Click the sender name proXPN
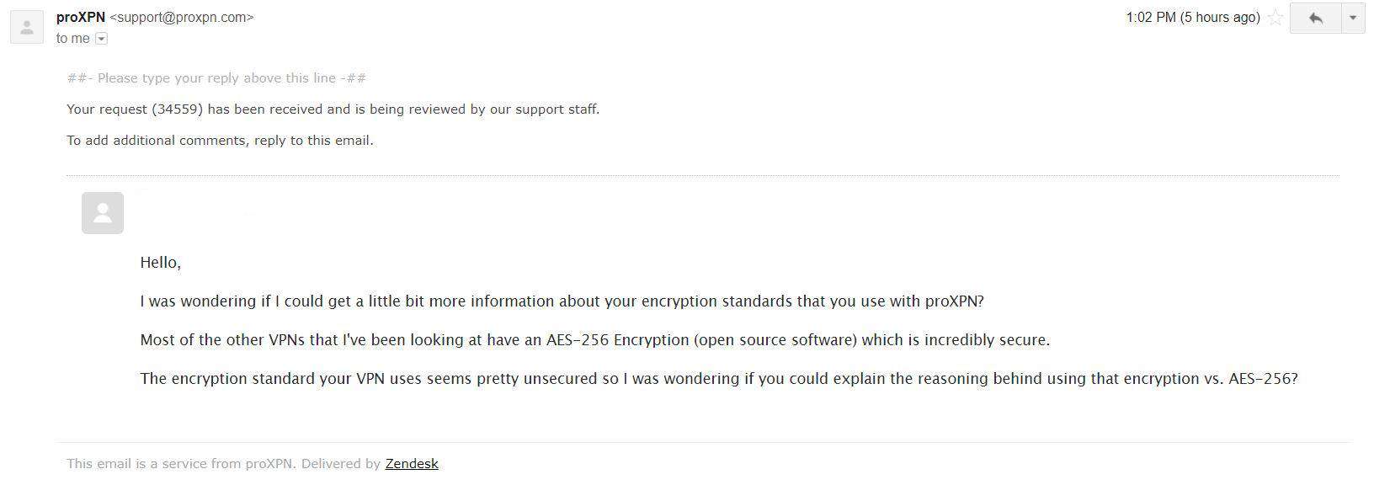Viewport: 1374px width, 485px height. (81, 17)
